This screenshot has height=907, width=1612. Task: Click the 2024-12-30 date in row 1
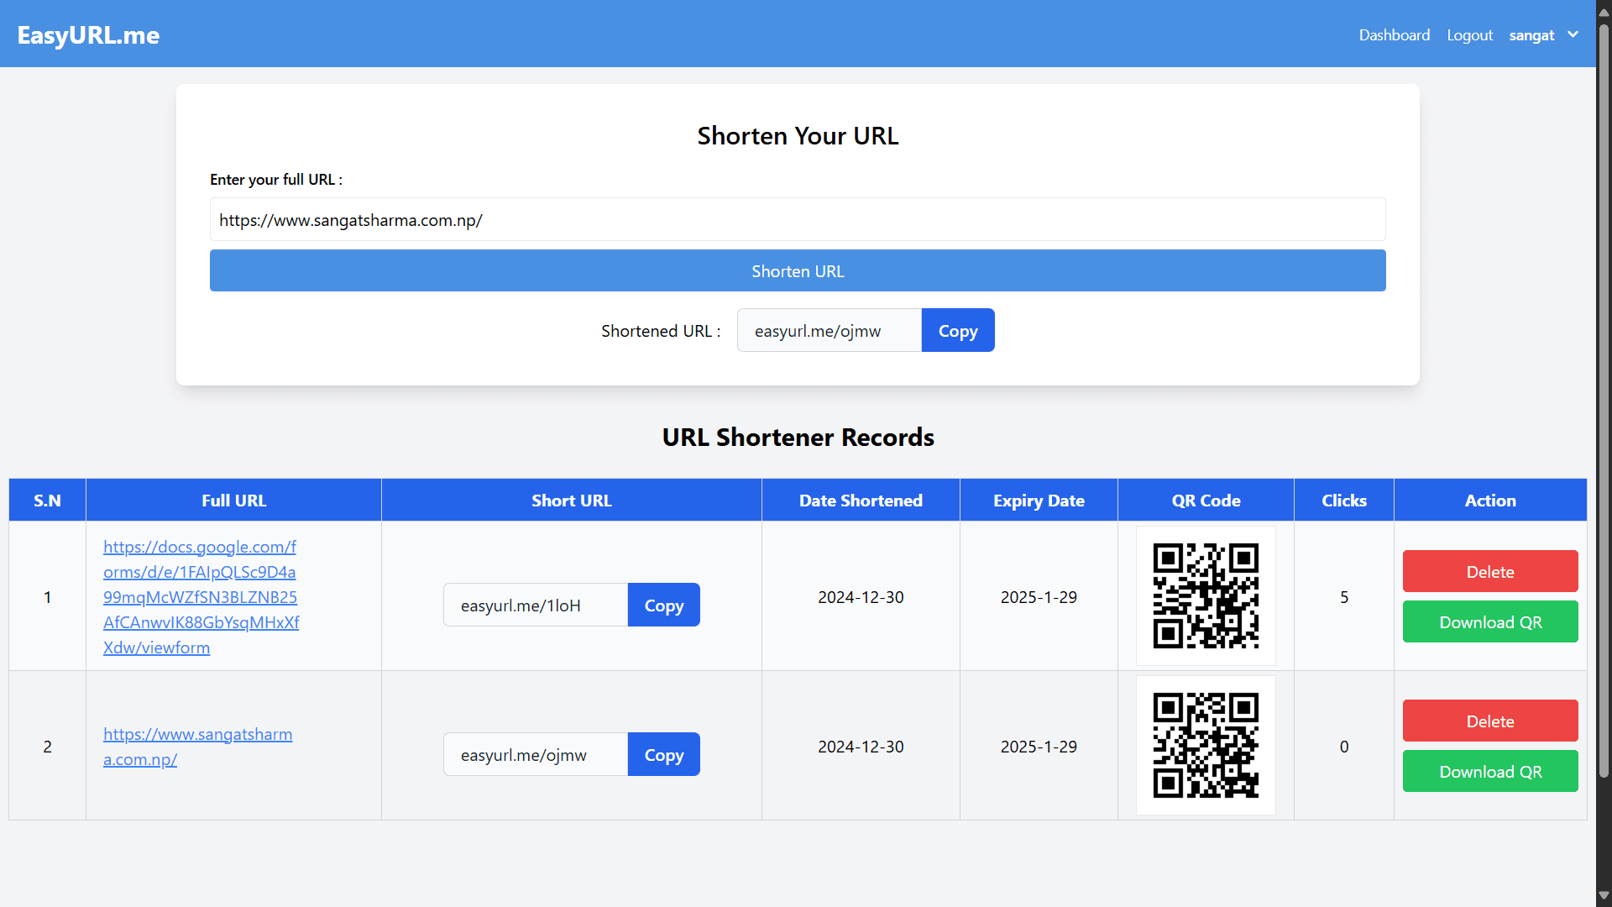point(861,597)
